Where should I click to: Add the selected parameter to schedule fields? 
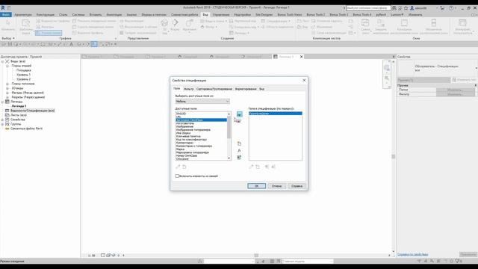(239, 114)
